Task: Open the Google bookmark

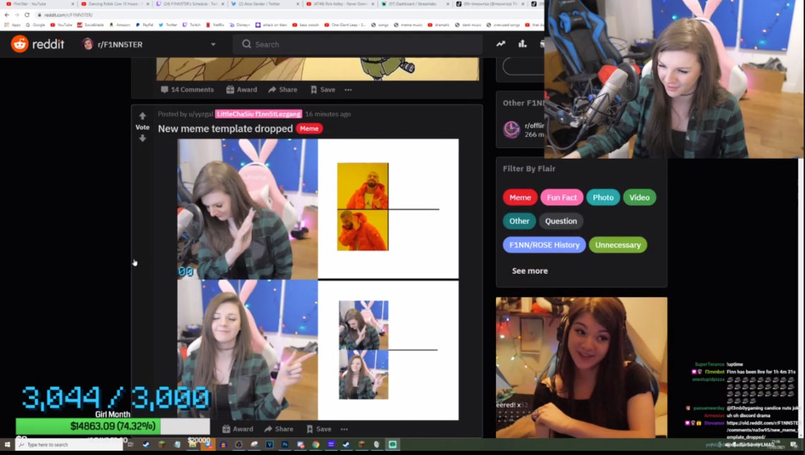Action: pyautogui.click(x=35, y=25)
